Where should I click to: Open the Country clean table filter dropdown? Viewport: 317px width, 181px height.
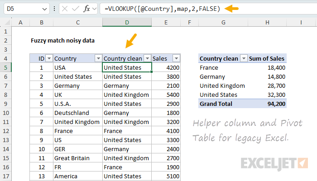147,58
